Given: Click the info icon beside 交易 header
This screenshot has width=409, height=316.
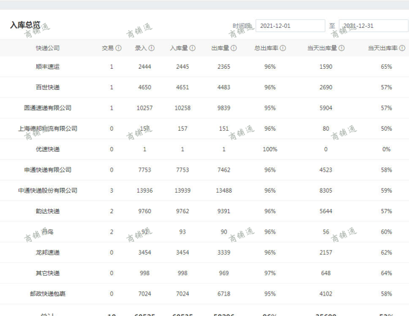Looking at the screenshot, I should point(119,48).
